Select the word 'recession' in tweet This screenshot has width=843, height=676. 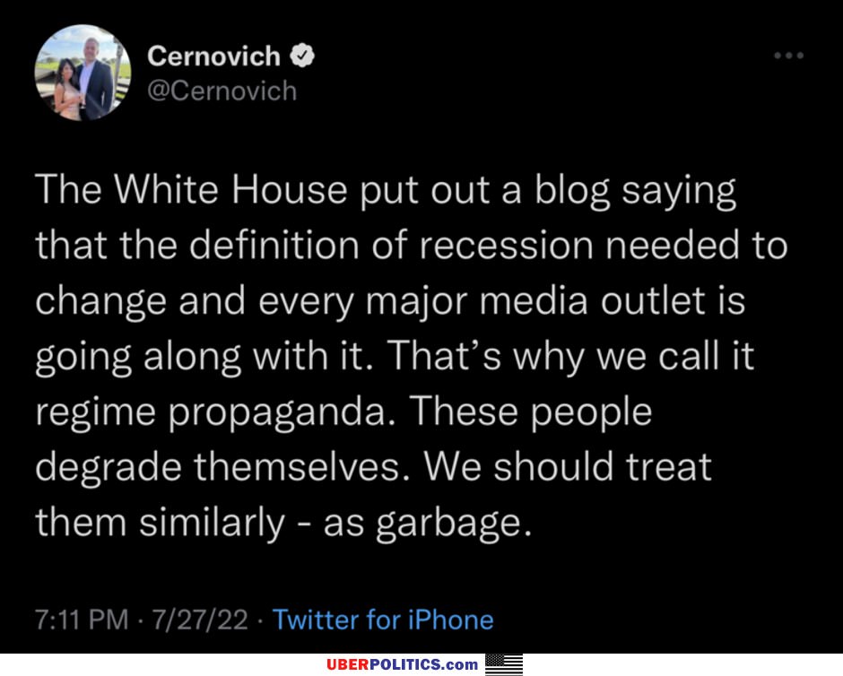506,245
